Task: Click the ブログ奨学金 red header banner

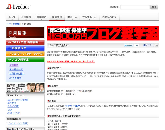Action: pos(103,33)
